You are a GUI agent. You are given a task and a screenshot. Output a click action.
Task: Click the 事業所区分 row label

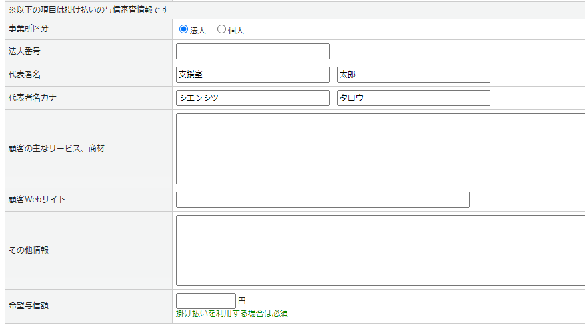28,29
